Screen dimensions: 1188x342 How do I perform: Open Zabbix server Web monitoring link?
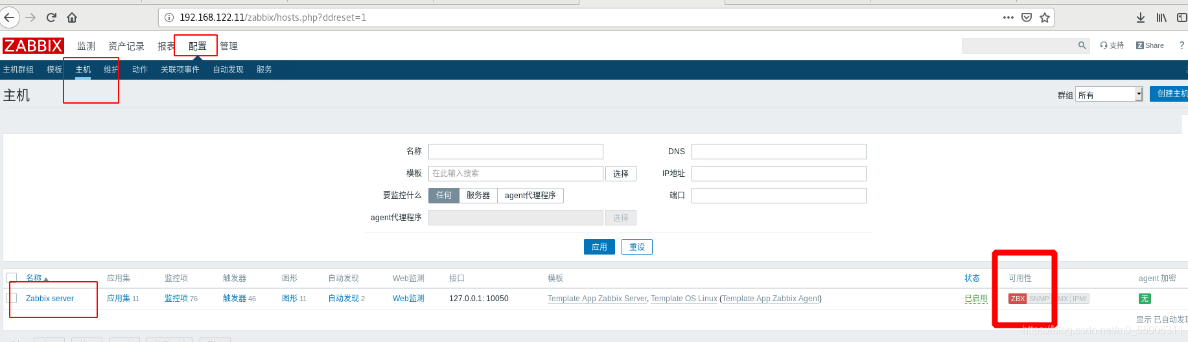[x=408, y=299]
